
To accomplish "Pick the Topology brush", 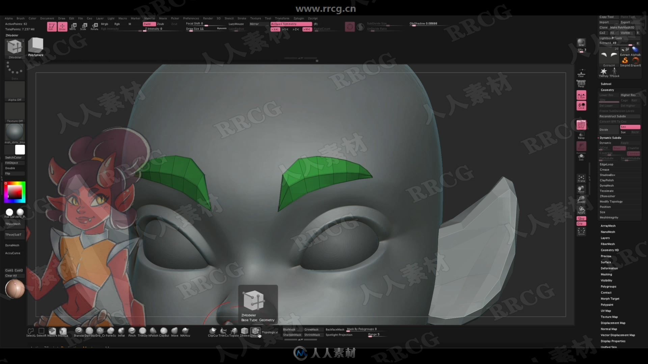I will (x=234, y=332).
